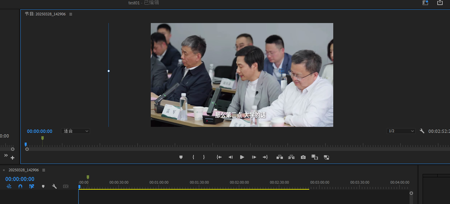Viewport: 450px width, 204px height.
Task: Toggle insert sequences as nests option
Action: [x=9, y=186]
